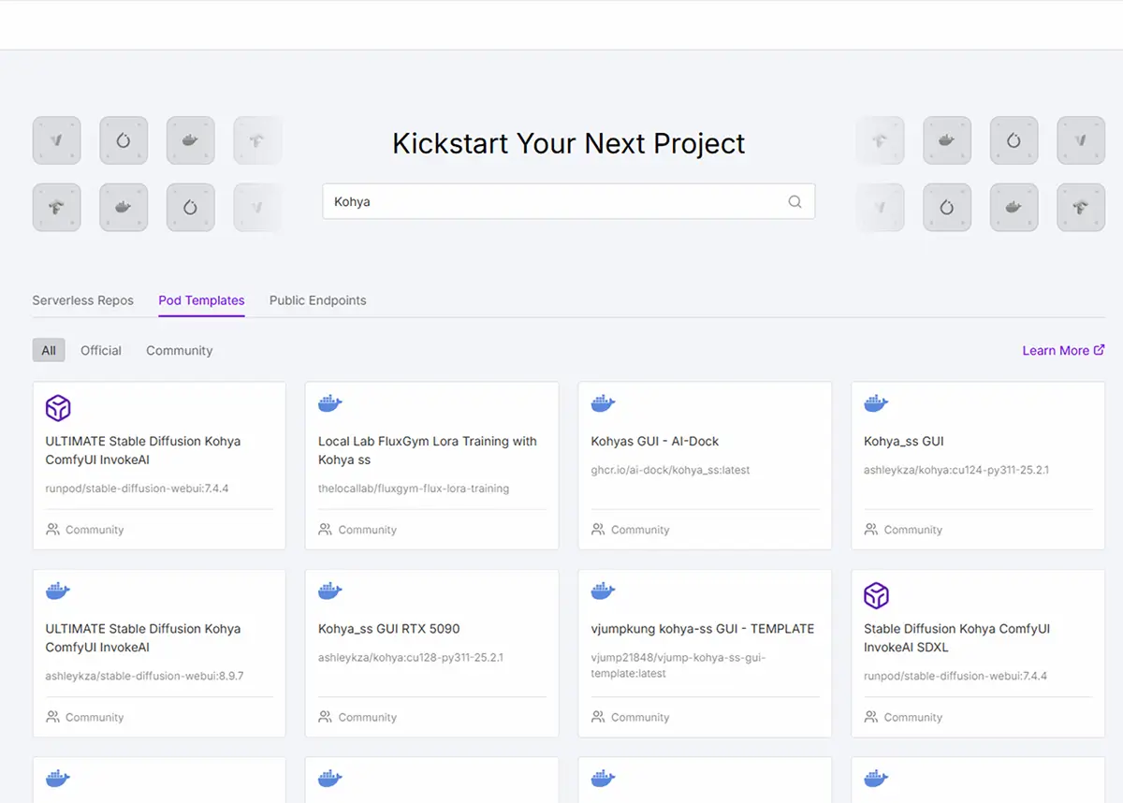
Task: Select the All filter
Action: click(49, 351)
